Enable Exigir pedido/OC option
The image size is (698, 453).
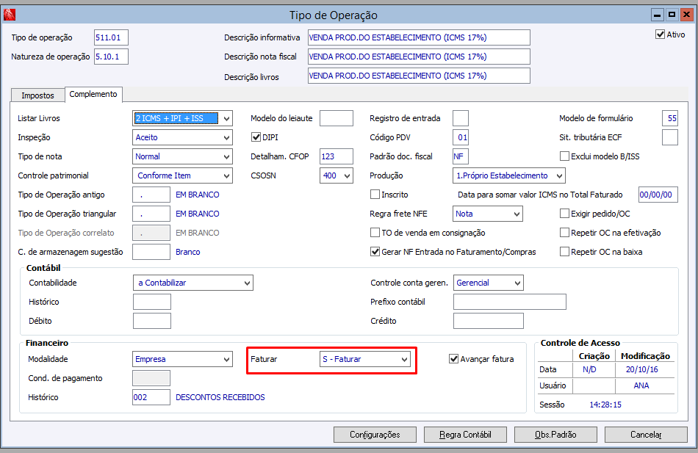565,214
